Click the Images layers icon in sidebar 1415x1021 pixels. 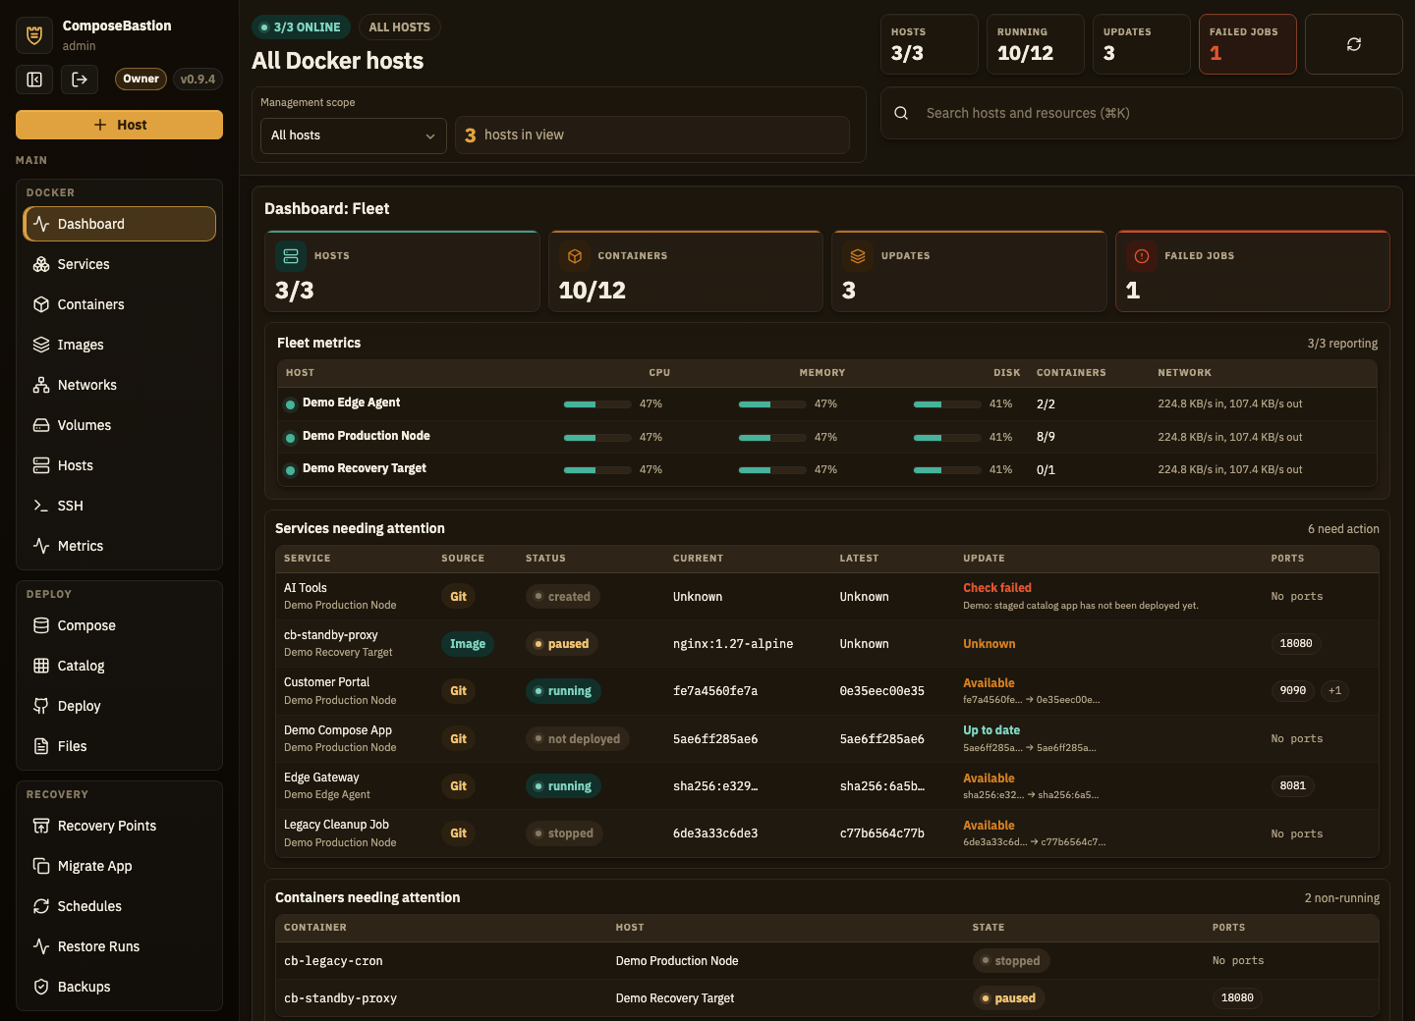41,345
